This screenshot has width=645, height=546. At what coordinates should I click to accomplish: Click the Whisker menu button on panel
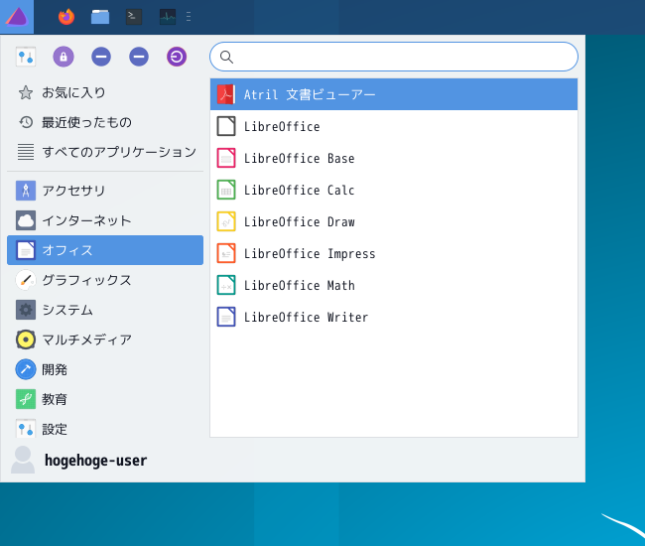pos(17,17)
